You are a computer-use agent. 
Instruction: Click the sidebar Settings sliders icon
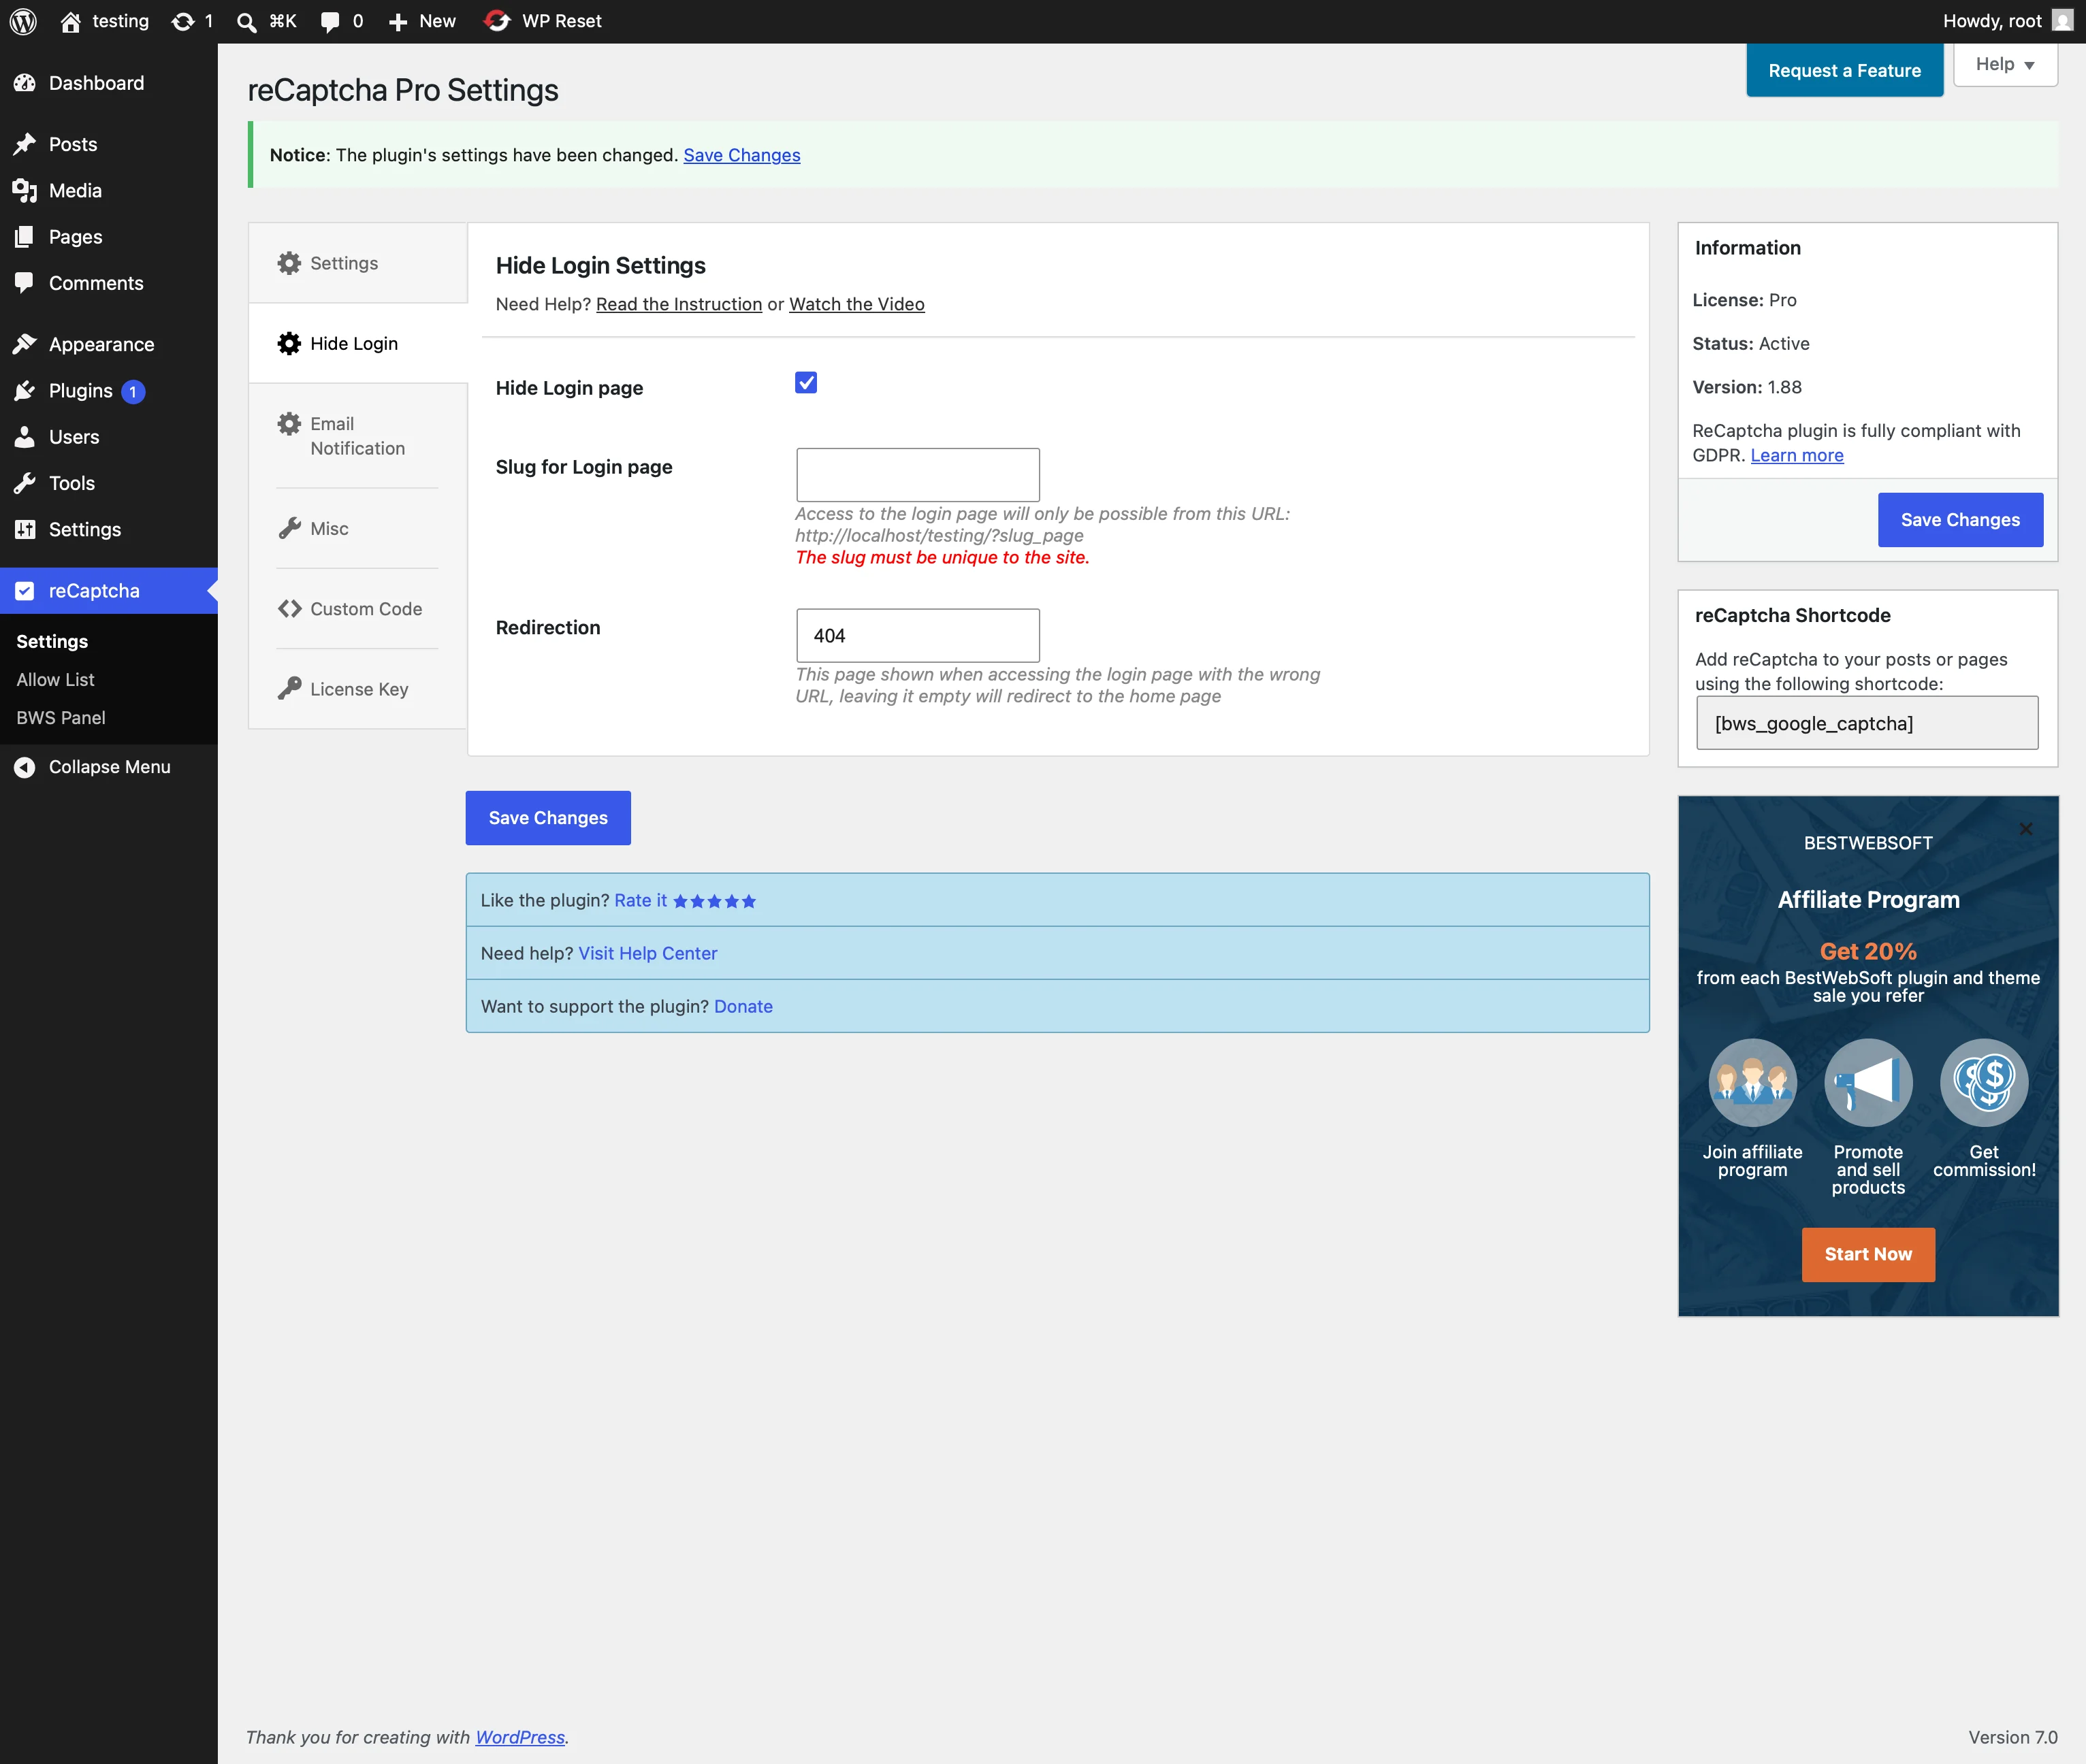(25, 530)
